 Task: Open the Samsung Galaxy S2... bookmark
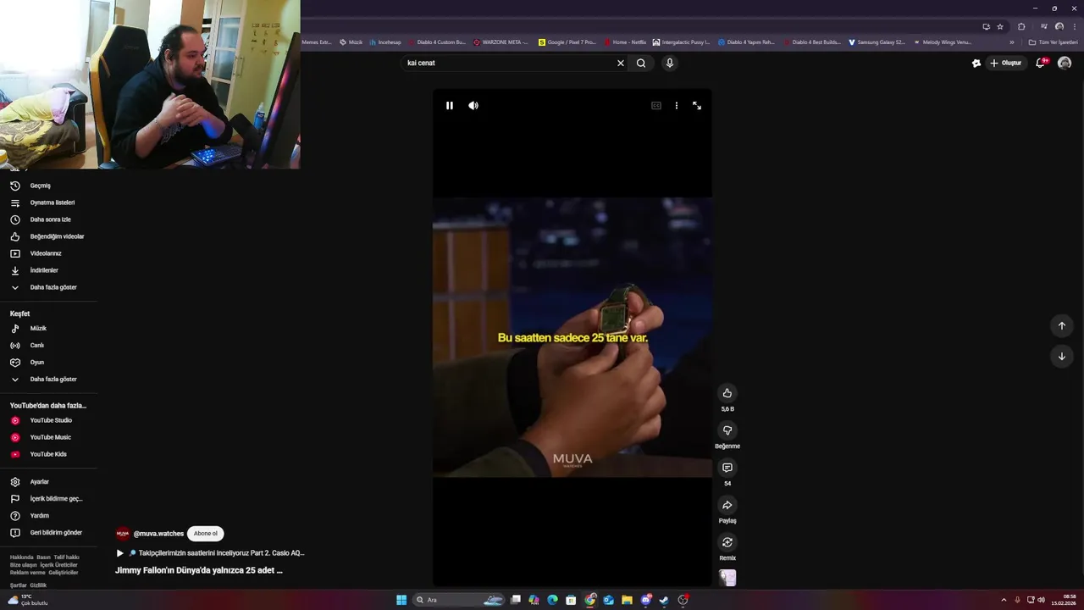(x=877, y=42)
